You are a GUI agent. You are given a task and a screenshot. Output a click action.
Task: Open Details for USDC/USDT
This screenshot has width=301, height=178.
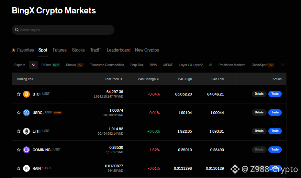pos(259,112)
